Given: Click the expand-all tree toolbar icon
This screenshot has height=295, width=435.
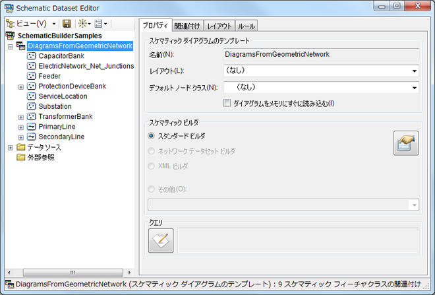Looking at the screenshot, I should point(83,24).
